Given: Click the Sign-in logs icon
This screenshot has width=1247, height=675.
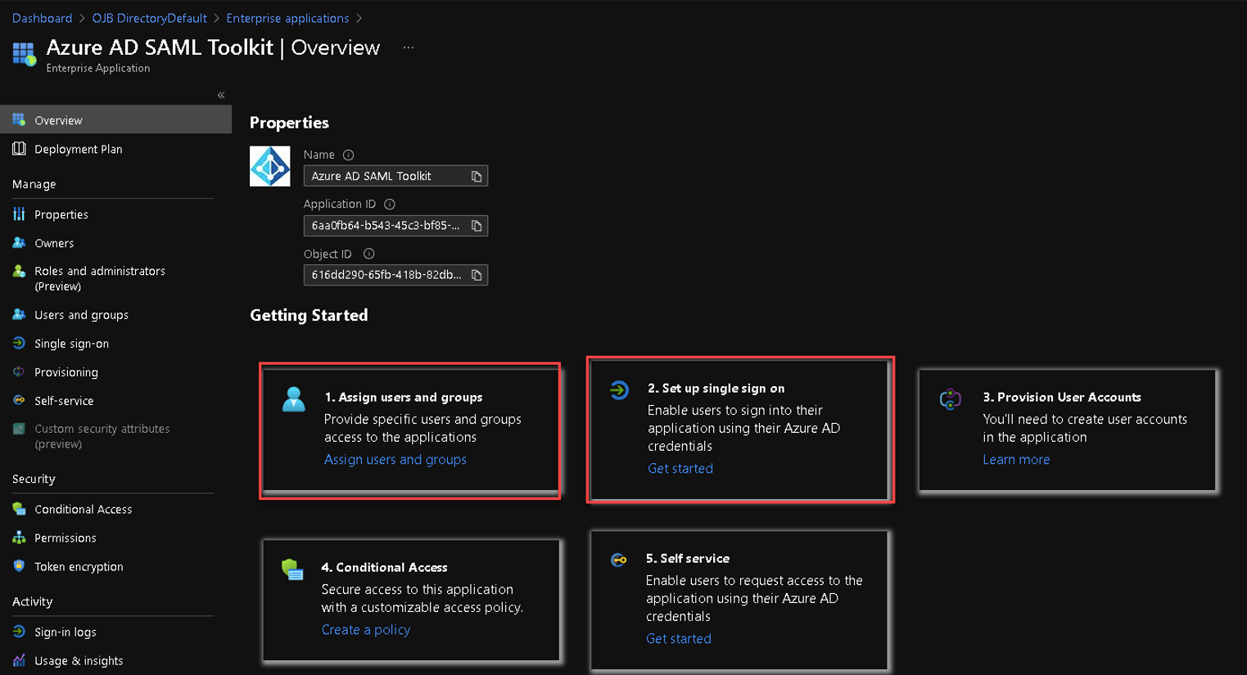Looking at the screenshot, I should tap(19, 632).
